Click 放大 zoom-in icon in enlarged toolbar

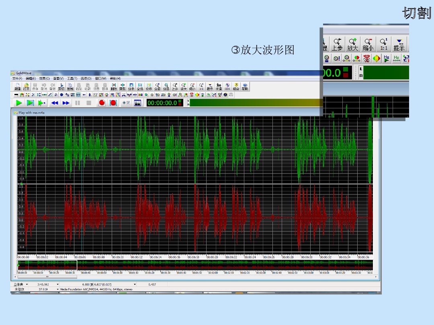(x=352, y=44)
